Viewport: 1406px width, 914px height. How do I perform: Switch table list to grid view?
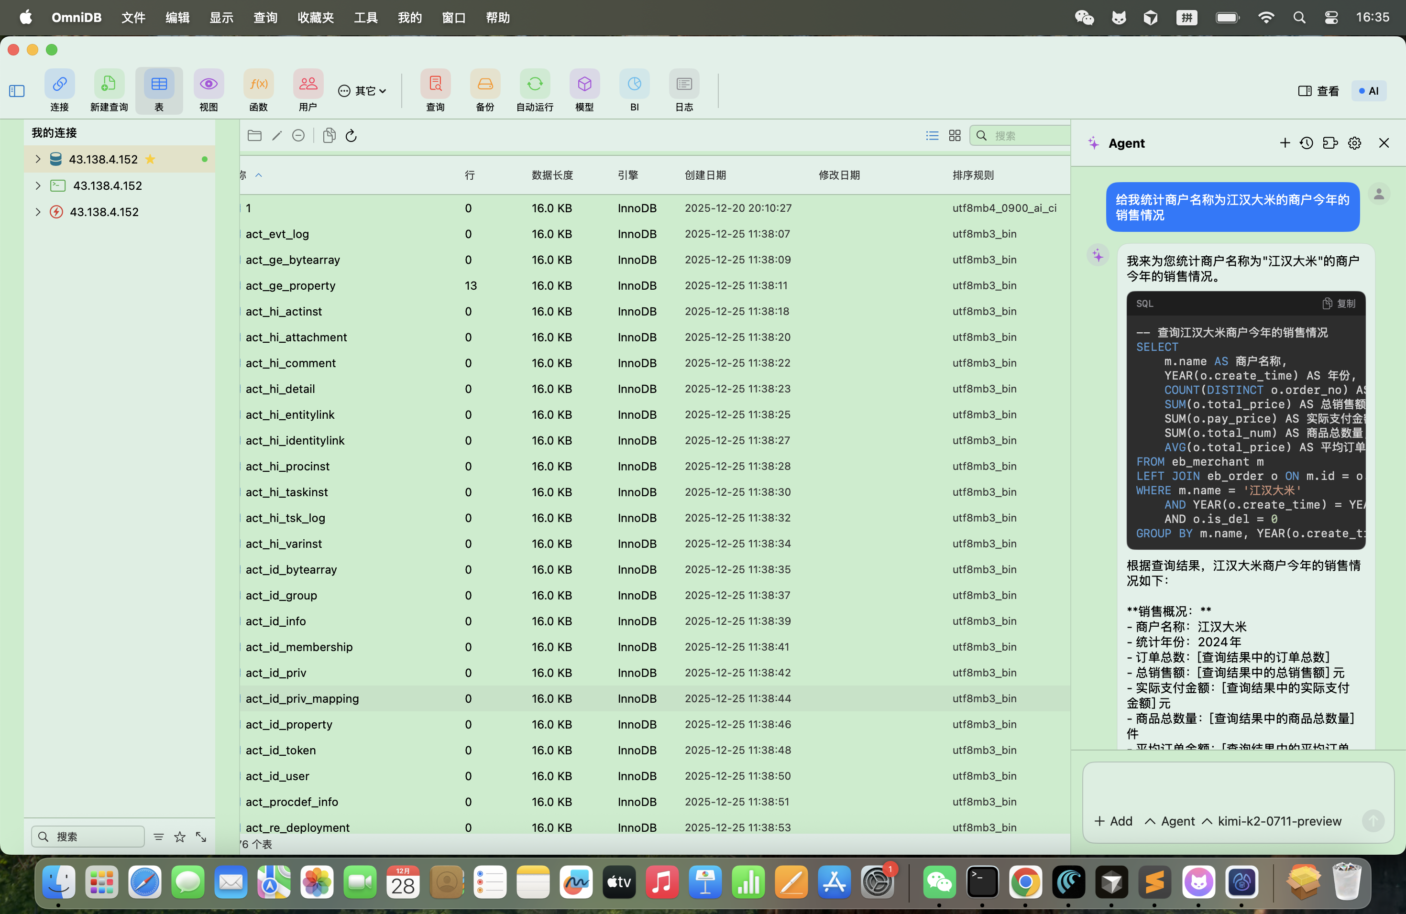(955, 136)
